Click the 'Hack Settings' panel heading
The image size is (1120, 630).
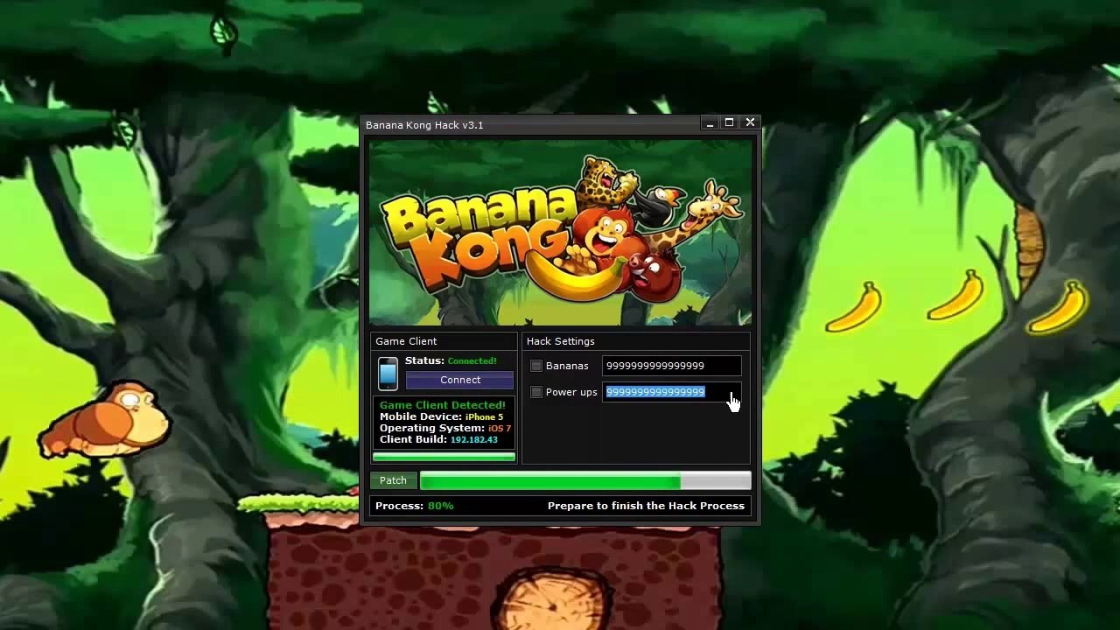point(561,341)
